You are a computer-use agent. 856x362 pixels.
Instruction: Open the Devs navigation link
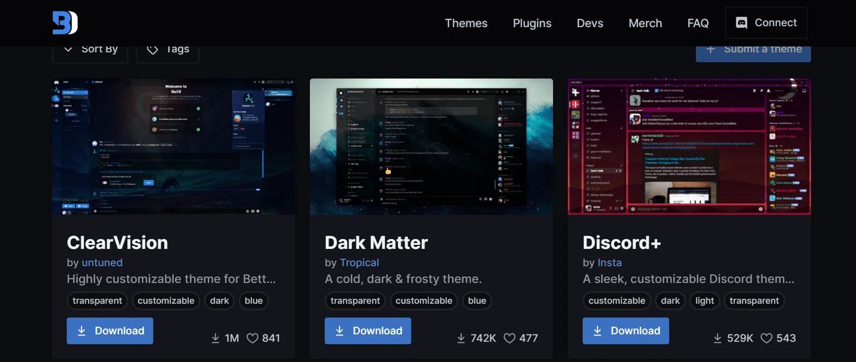[x=590, y=23]
